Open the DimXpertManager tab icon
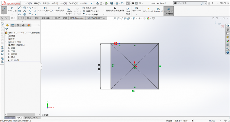The width and height of the screenshot is (230, 122). [23, 25]
